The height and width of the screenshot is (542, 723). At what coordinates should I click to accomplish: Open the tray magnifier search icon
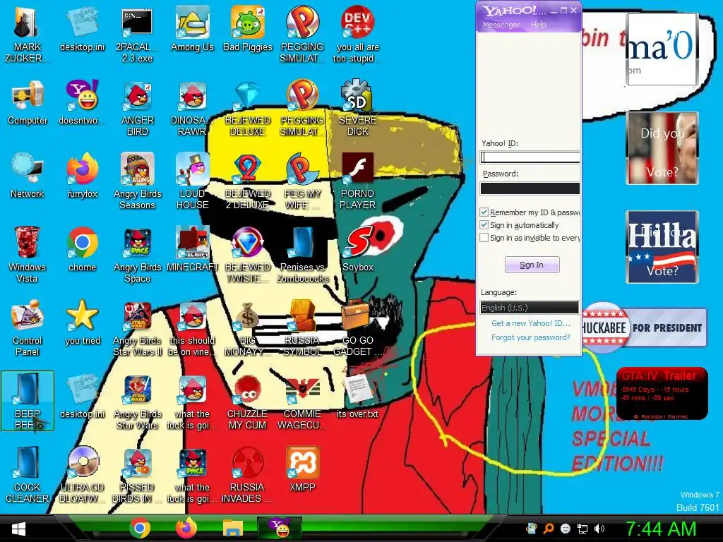[x=549, y=529]
